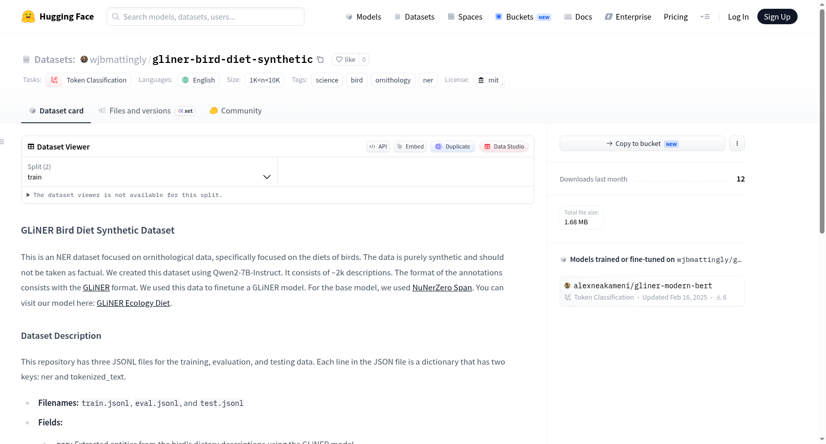Expand the dataset viewer unavailable message
Screen dimensions: 826x444
pos(124,195)
